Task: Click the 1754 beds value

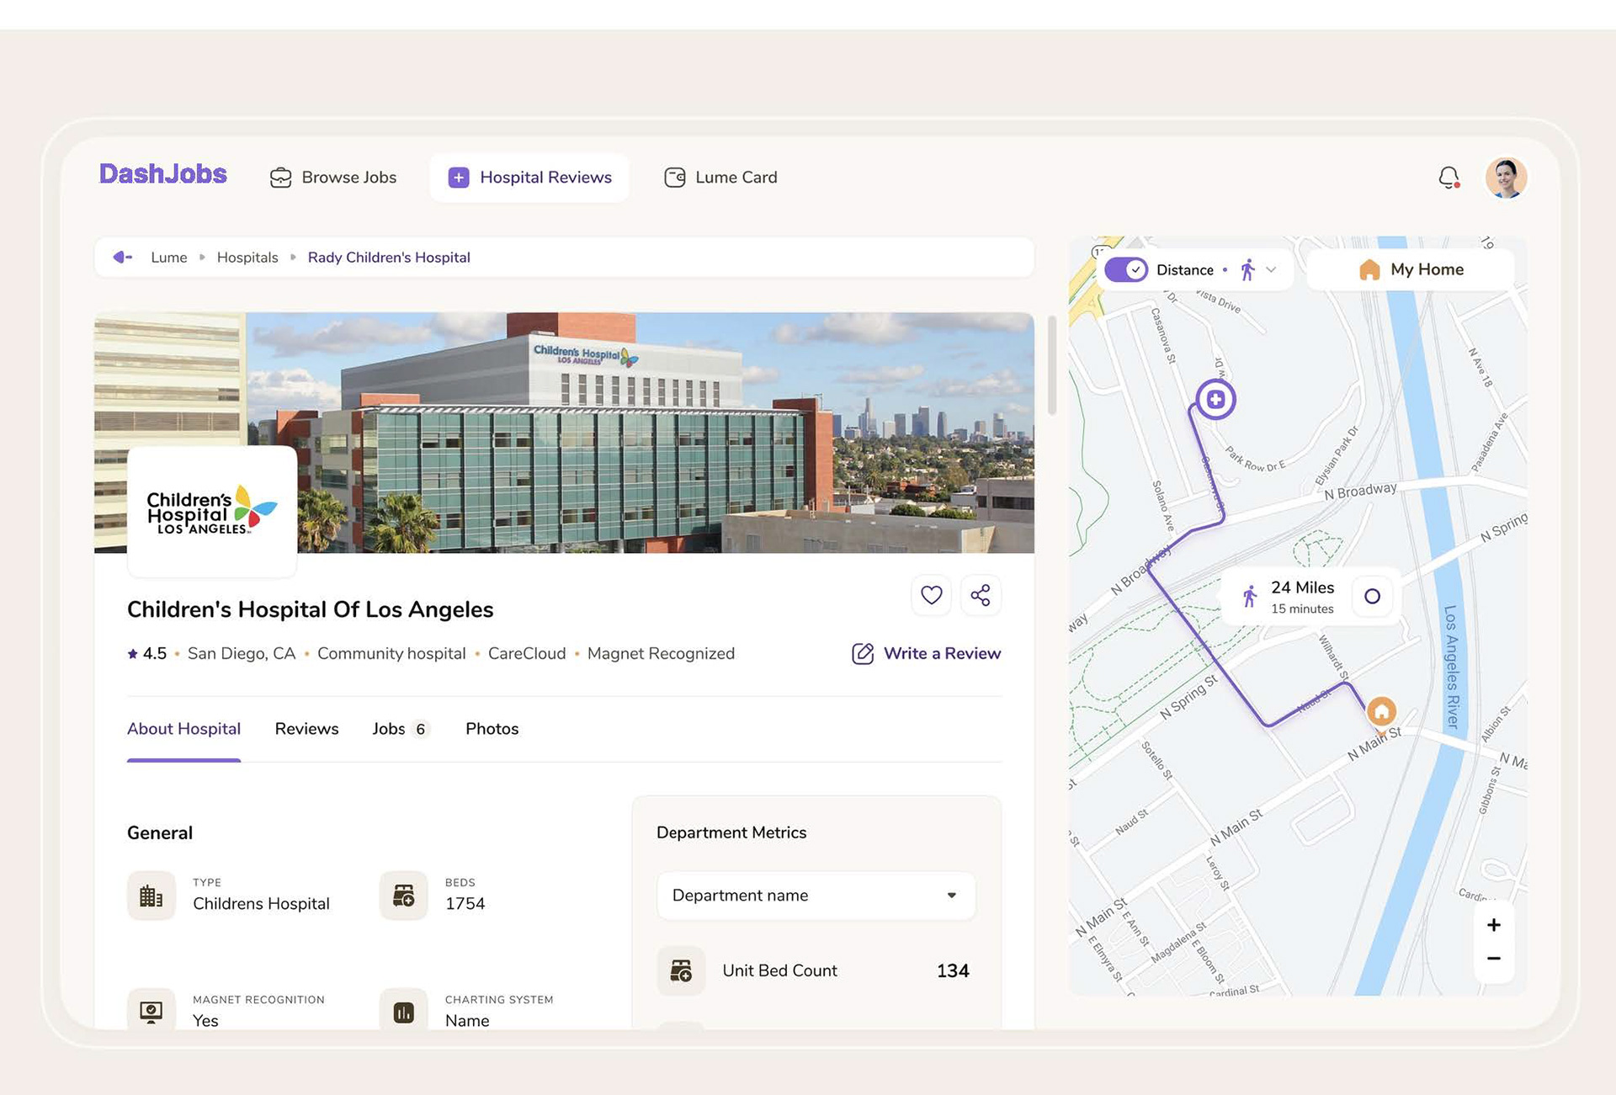Action: [465, 904]
